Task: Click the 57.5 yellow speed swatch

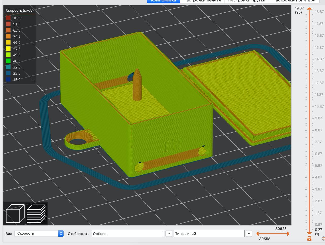Action: pyautogui.click(x=8, y=49)
